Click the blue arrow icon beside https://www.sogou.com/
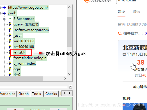 (4, 8)
